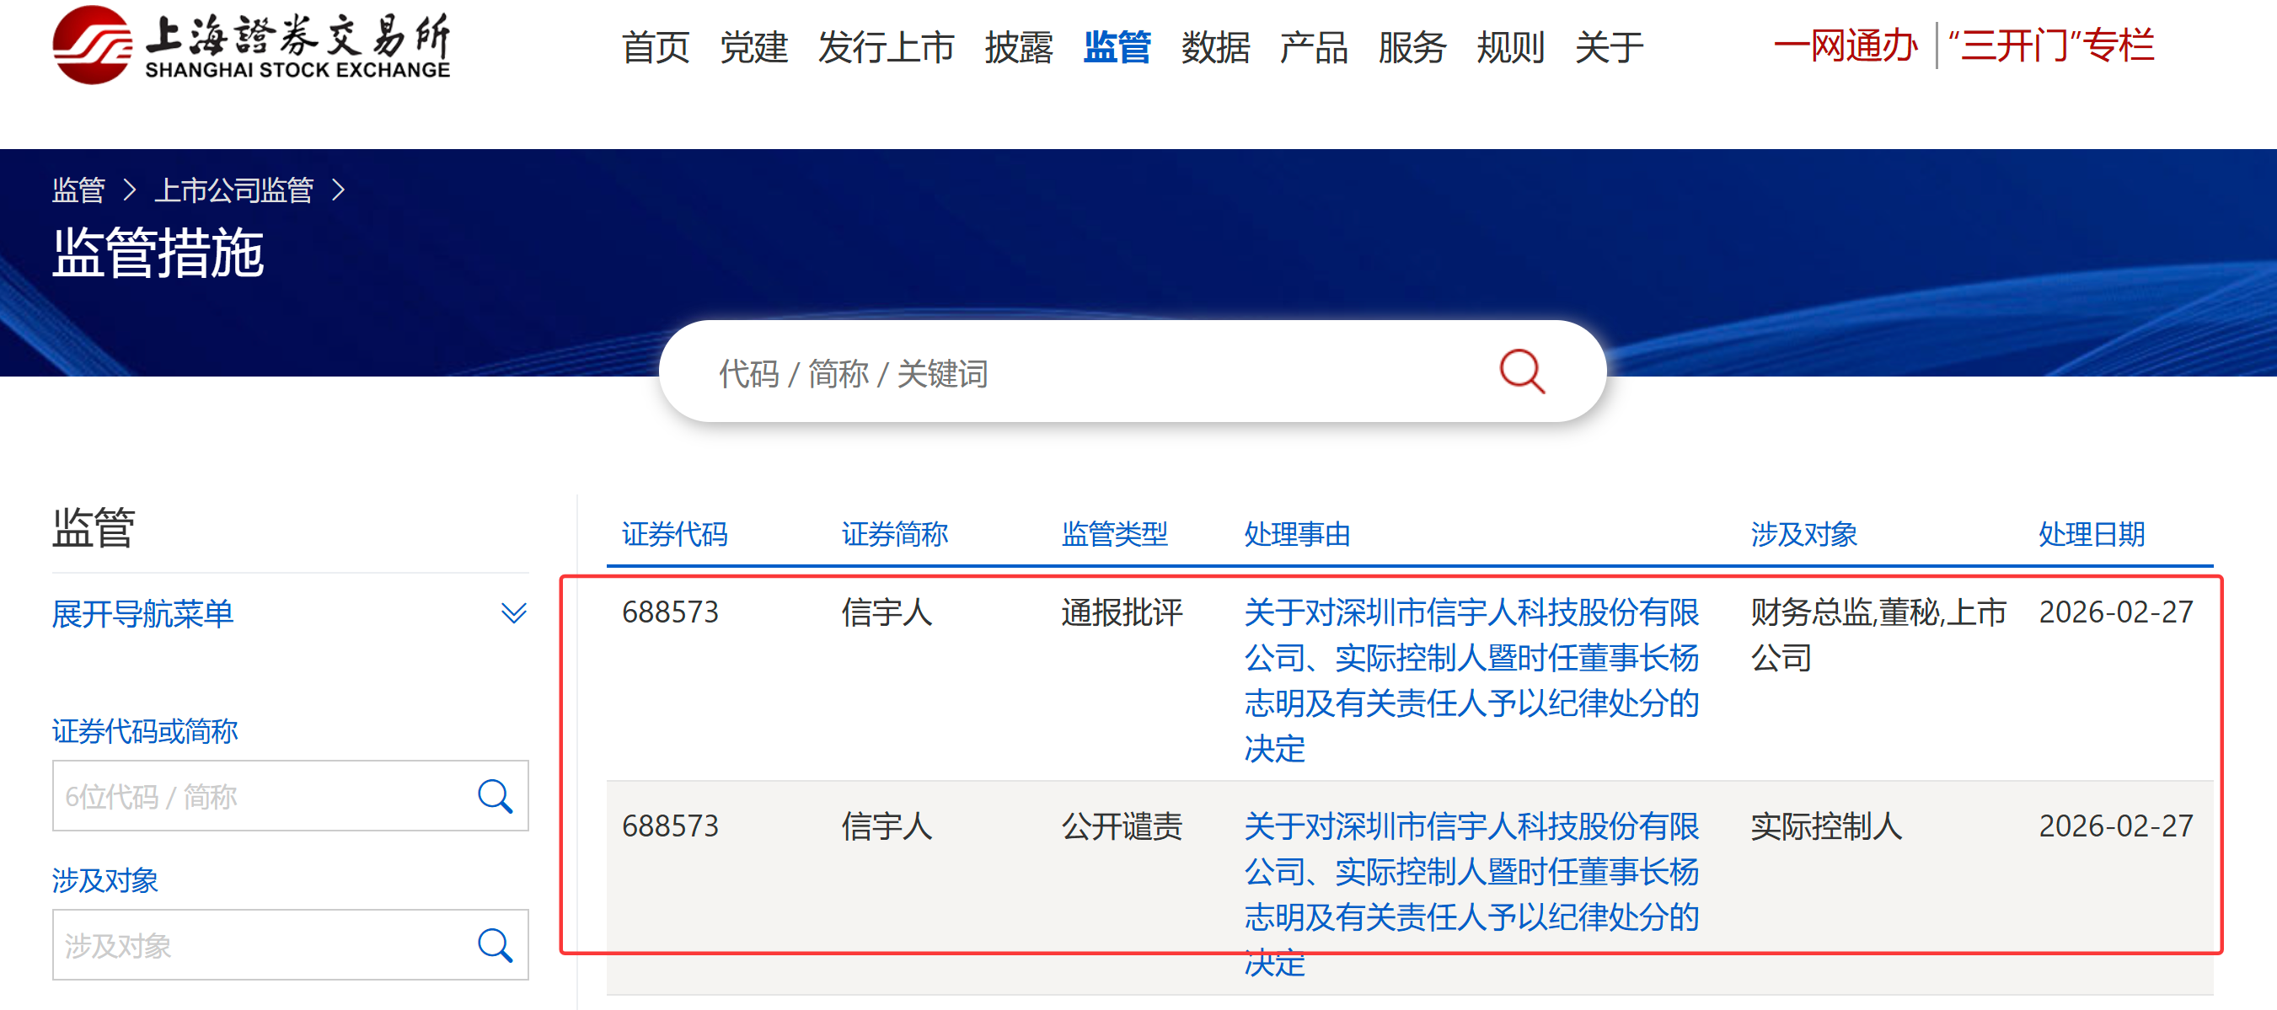Go to the 首页 home menu
Screen dimensions: 2277x1010
pyautogui.click(x=655, y=47)
